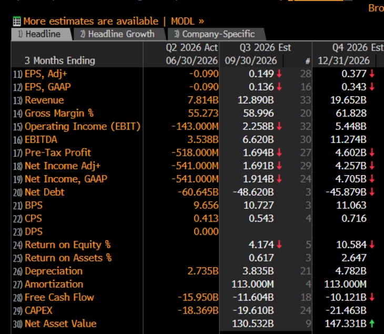The image size is (384, 334).
Task: Click the spreadsheet grid icon beside More estimates
Action: coord(17,22)
